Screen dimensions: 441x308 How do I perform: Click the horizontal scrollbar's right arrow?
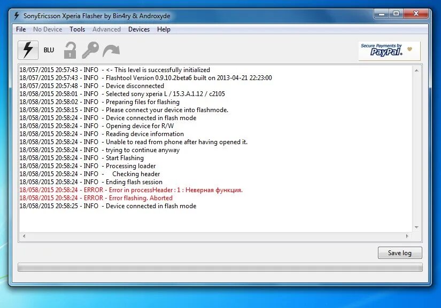click(x=409, y=235)
